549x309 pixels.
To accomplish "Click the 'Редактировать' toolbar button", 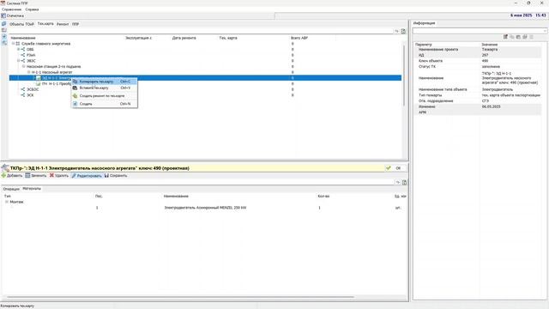I will coord(87,175).
